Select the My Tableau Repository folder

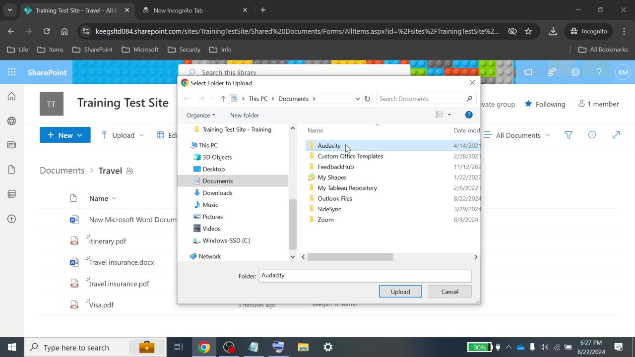(x=347, y=188)
